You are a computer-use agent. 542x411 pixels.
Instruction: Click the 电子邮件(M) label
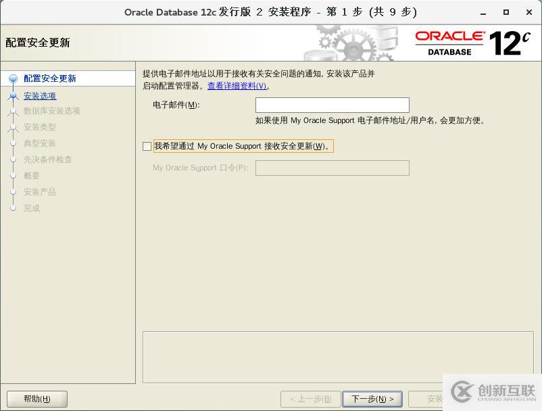coord(176,105)
